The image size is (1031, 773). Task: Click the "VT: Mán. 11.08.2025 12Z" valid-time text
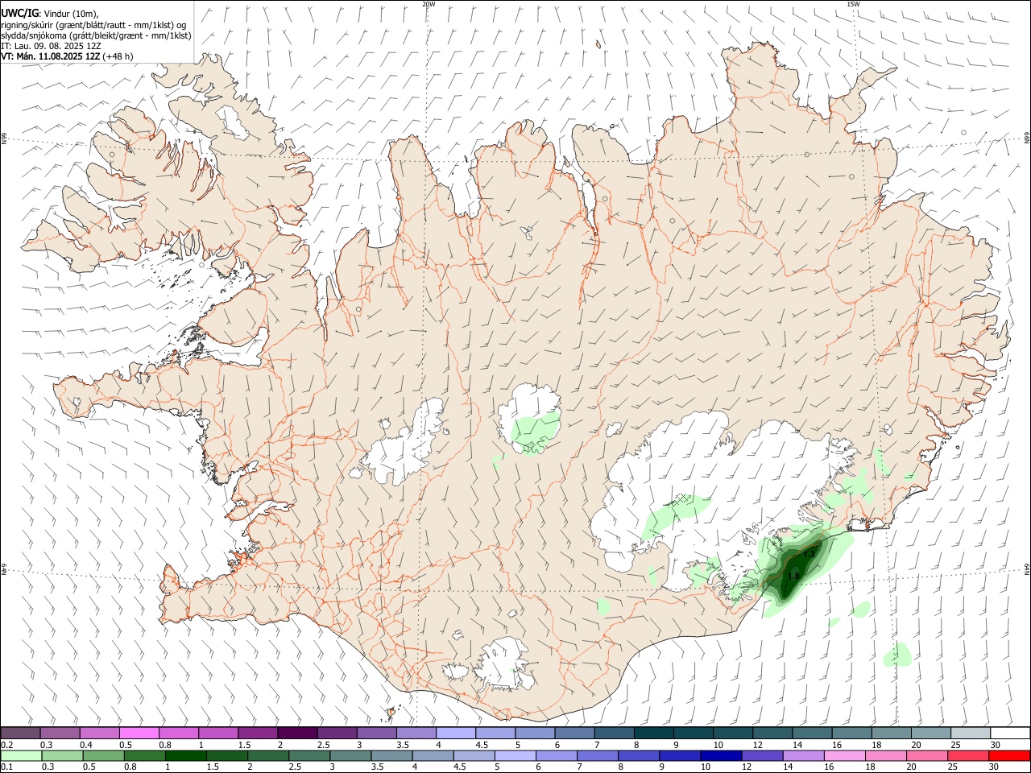click(x=51, y=56)
